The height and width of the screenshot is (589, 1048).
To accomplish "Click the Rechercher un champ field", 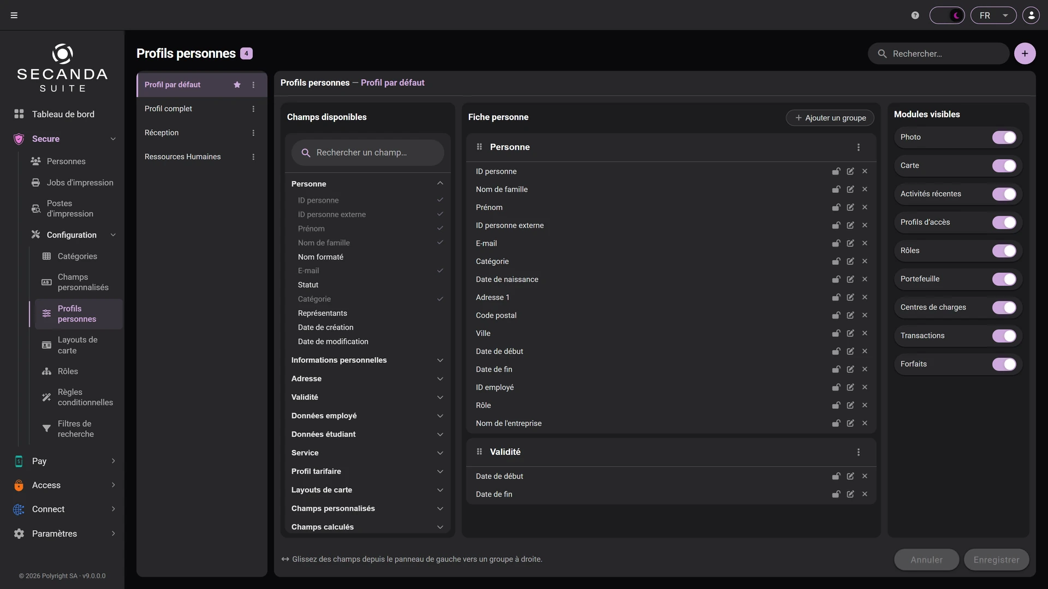I will click(367, 153).
